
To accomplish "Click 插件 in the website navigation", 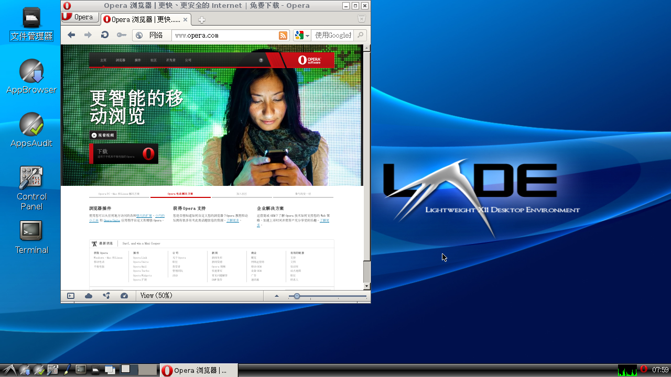I will coord(138,60).
